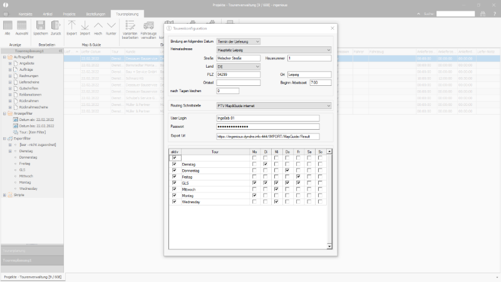Click the Export arrow icon

71,26
